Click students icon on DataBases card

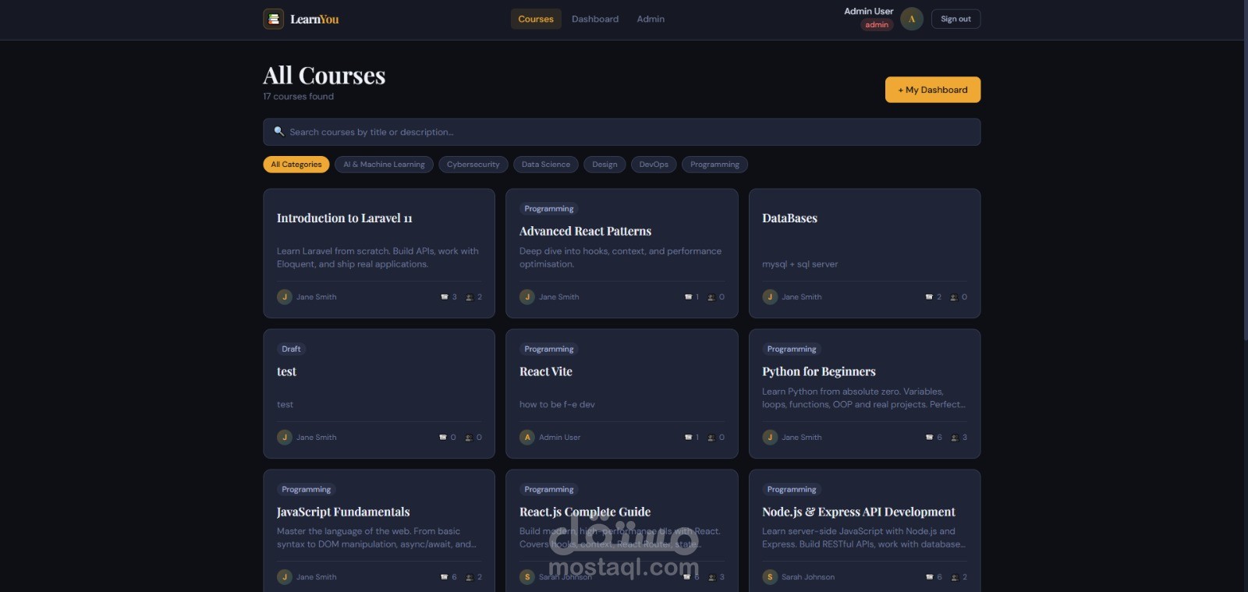pos(954,296)
